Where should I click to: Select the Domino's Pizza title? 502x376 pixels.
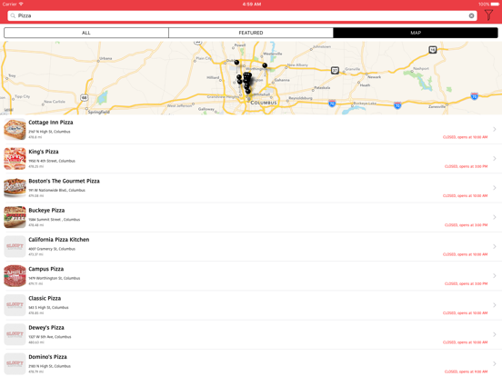(x=47, y=357)
